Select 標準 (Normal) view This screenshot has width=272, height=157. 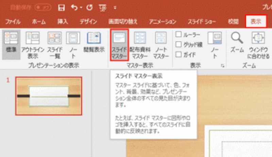tap(11, 45)
